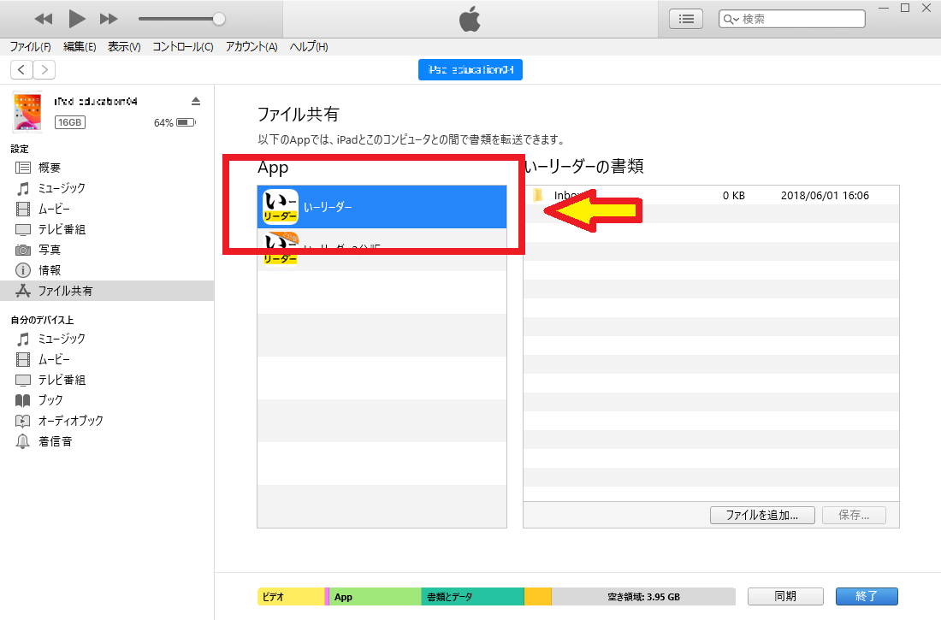
Task: Click the 16GB capacity badge
Action: pyautogui.click(x=69, y=122)
